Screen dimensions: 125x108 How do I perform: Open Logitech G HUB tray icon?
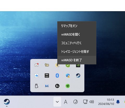click(x=57, y=86)
